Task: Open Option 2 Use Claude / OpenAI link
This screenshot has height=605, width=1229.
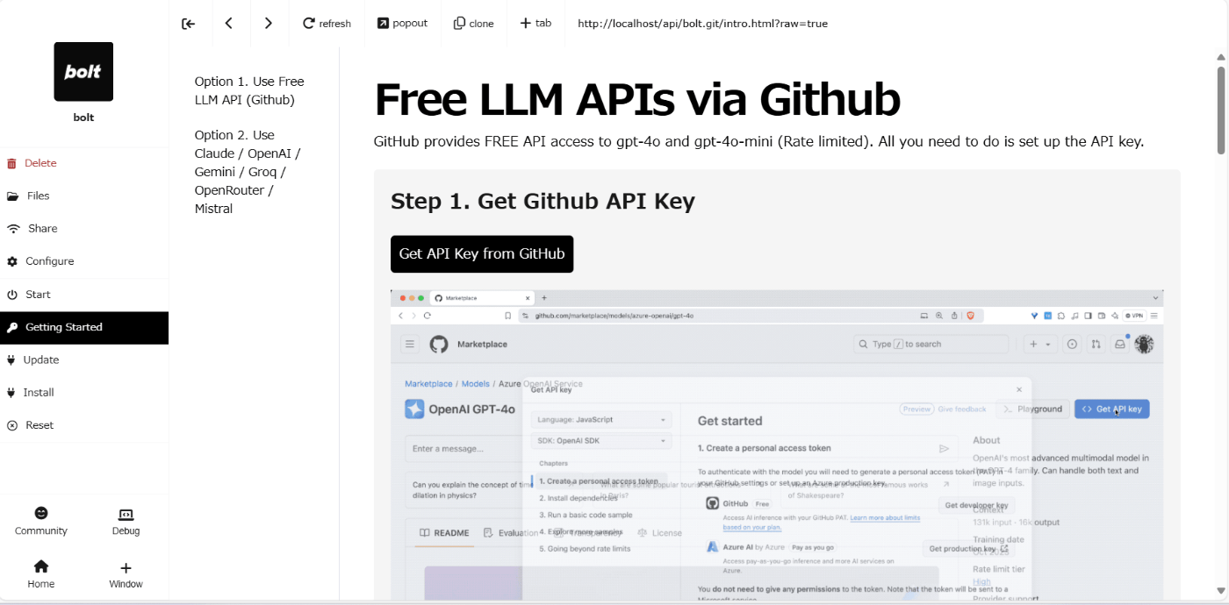Action: [x=248, y=172]
